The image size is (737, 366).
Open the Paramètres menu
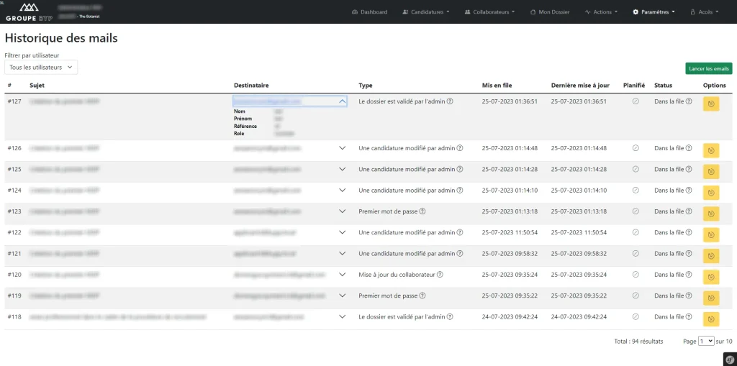point(654,12)
